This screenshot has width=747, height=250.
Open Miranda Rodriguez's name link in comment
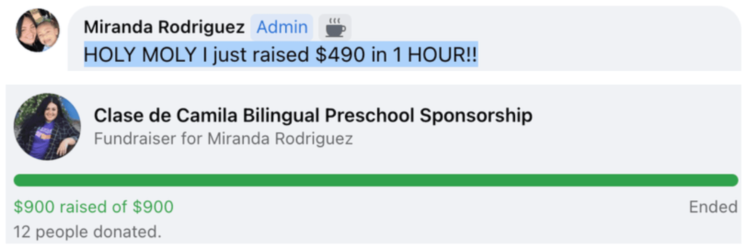(x=164, y=27)
